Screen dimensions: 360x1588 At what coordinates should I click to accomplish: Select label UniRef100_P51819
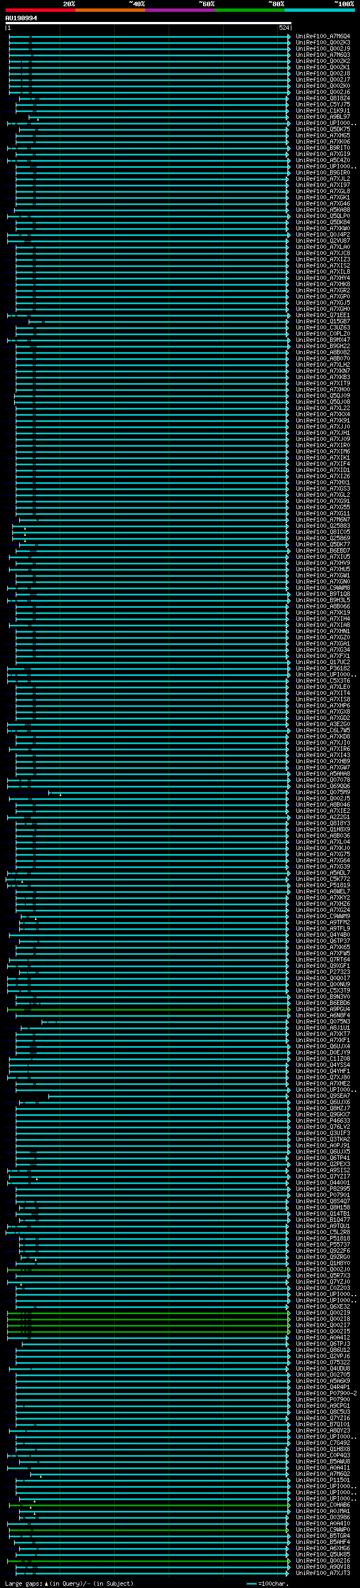coord(322,885)
